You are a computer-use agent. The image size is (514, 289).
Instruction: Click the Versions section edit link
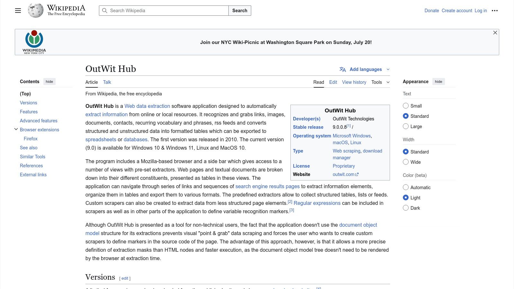point(125,278)
